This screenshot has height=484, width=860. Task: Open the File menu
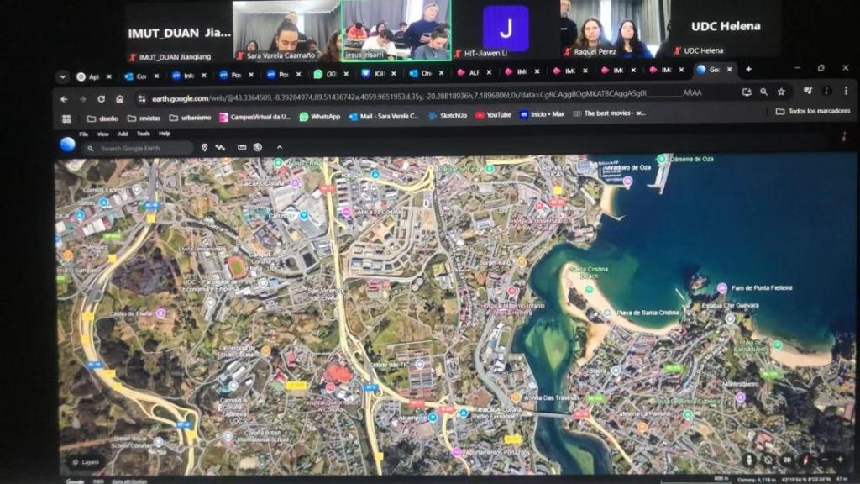coord(84,134)
